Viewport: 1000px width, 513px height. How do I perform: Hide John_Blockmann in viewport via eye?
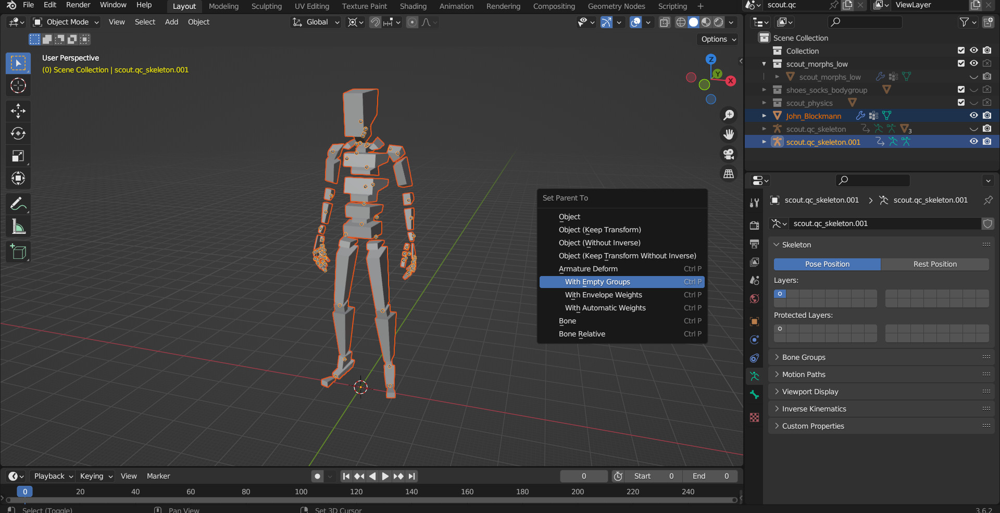973,116
